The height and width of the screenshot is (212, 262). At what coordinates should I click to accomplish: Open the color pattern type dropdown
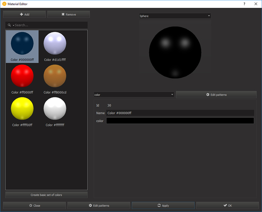[134, 95]
